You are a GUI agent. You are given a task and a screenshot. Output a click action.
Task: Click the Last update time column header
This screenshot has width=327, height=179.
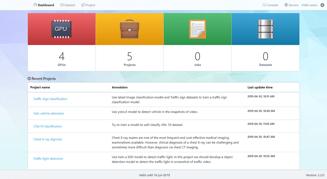click(260, 87)
